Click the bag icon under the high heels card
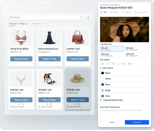 click(47, 104)
